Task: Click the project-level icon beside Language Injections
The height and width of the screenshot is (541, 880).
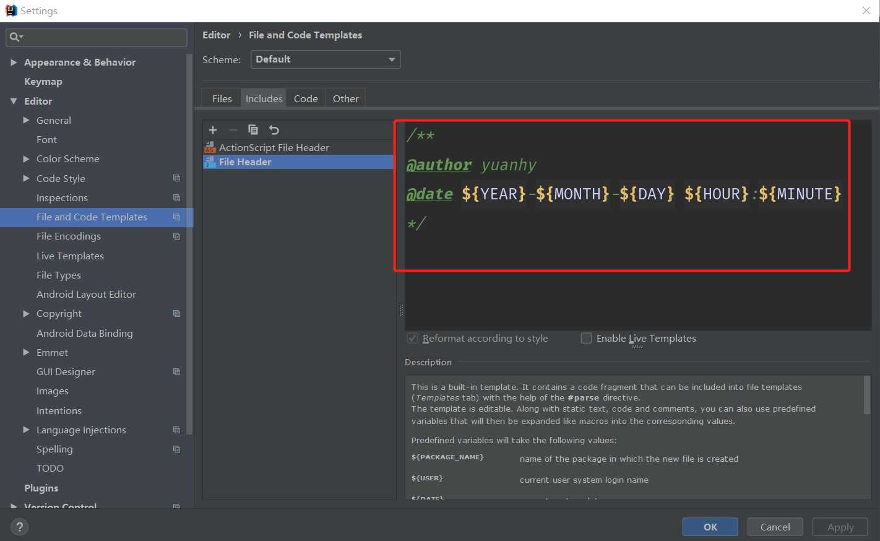Action: (x=177, y=430)
